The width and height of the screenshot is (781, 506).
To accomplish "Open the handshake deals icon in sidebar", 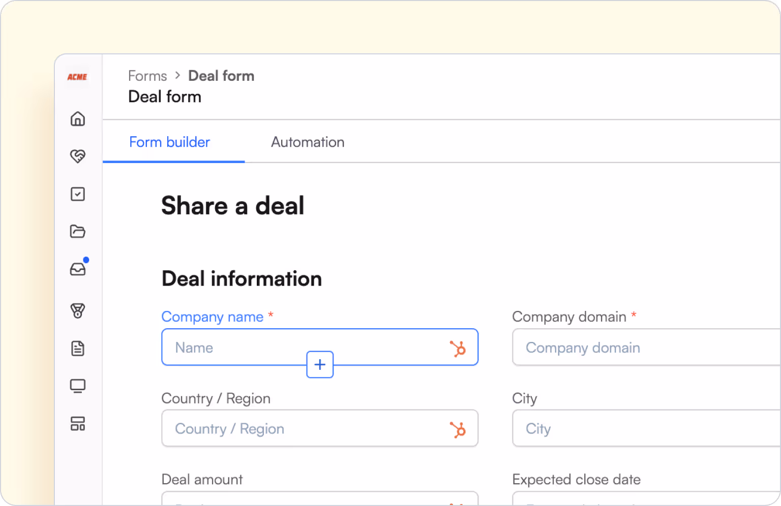I will pos(78,156).
